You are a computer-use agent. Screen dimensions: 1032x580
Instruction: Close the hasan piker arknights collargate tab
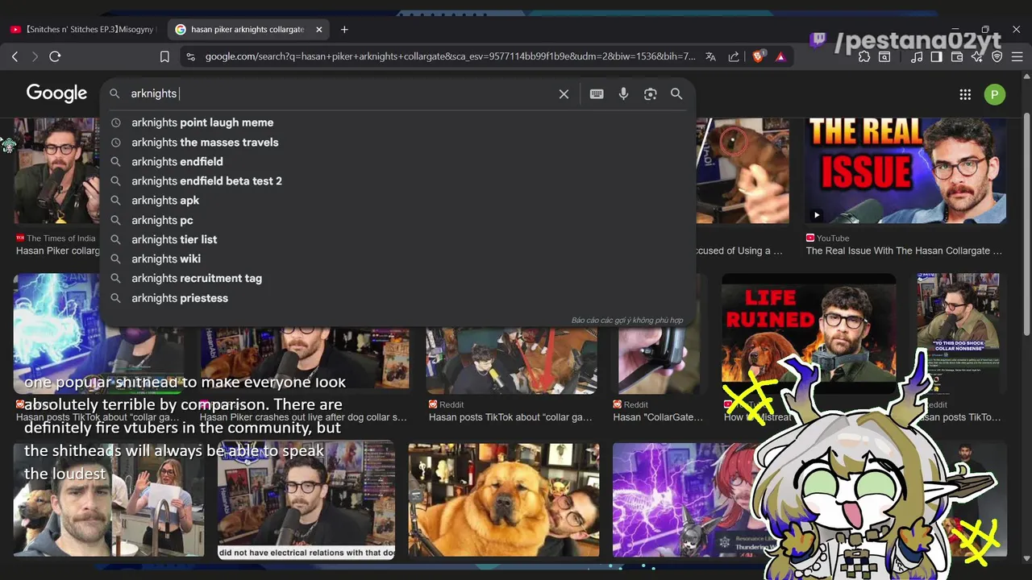(318, 29)
